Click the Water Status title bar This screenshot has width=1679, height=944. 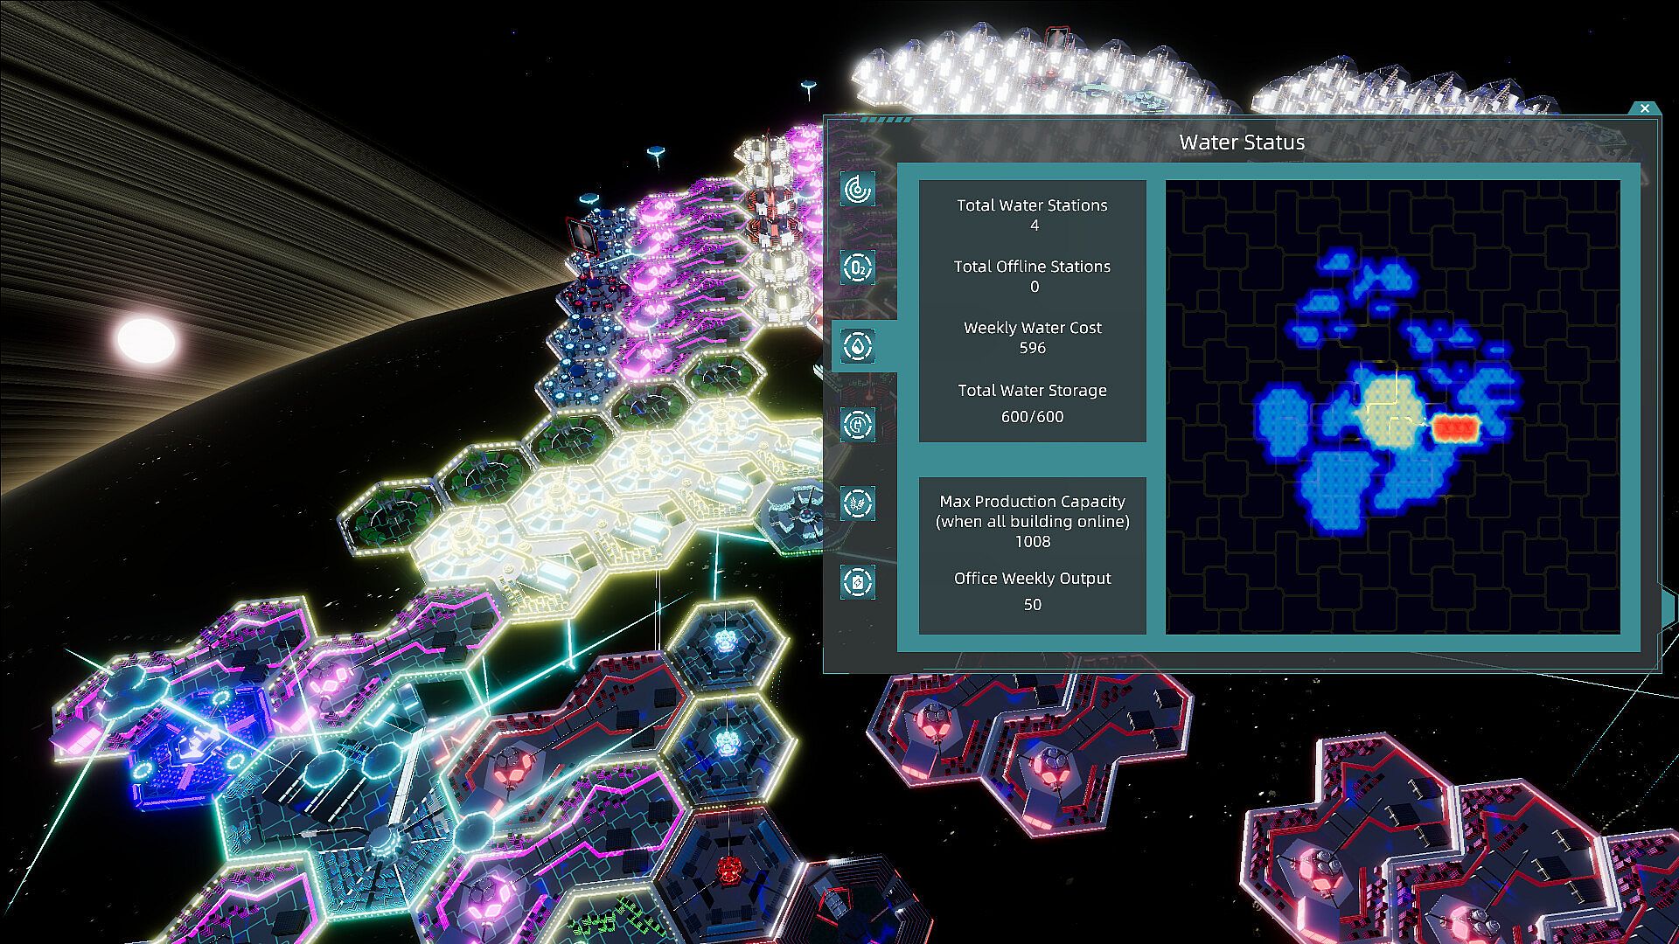click(1241, 142)
